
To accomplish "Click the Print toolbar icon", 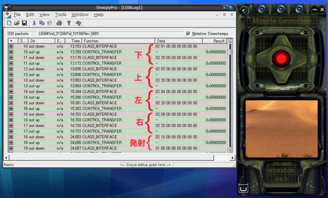I will 59,23.
